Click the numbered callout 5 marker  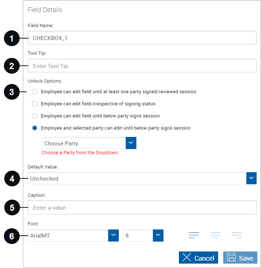[x=12, y=207]
